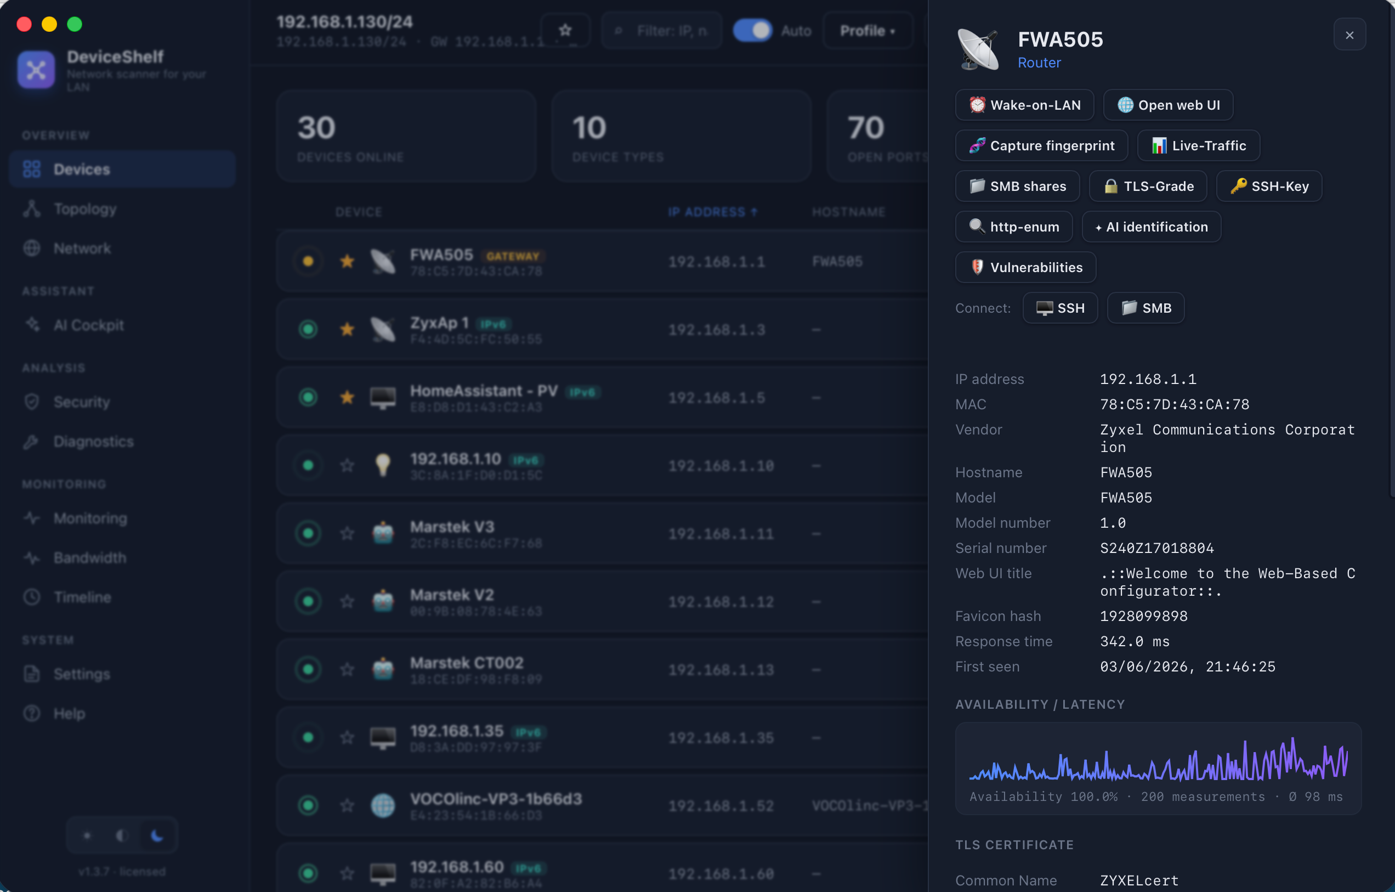Go to Topology view
The image size is (1395, 892).
tap(122, 208)
